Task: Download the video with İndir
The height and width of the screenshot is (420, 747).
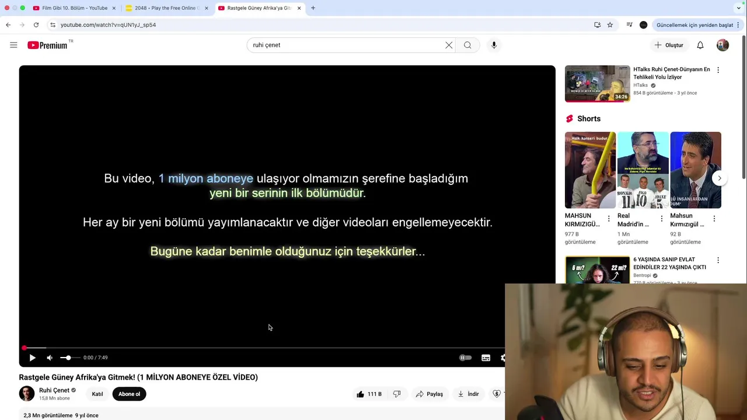Action: [x=468, y=394]
